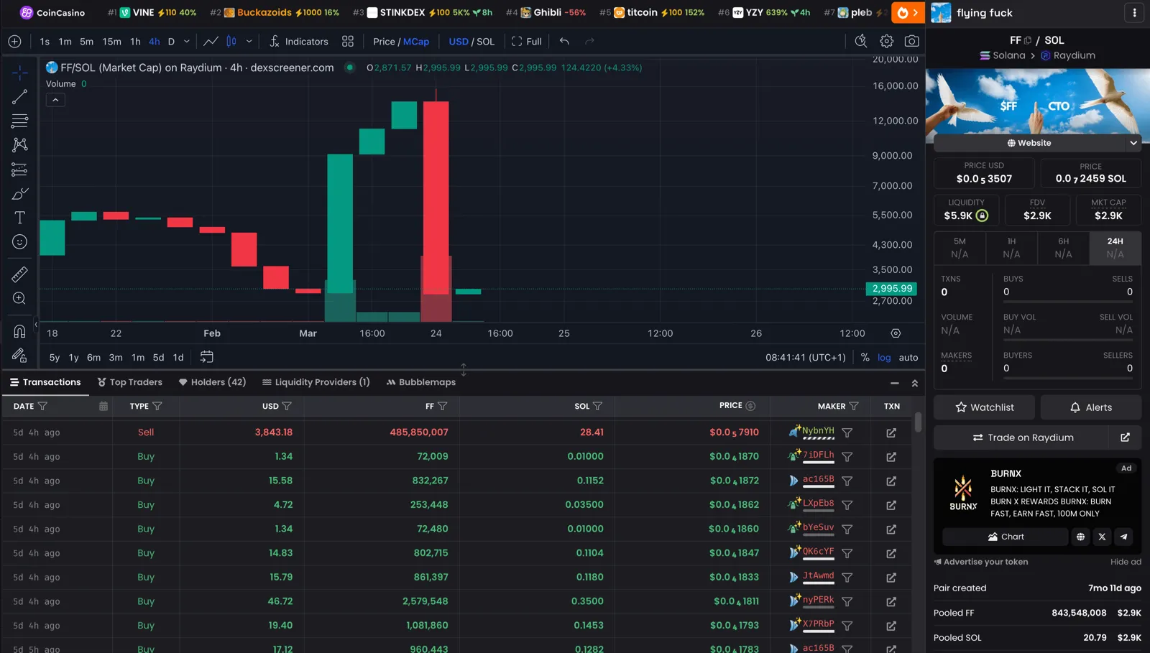This screenshot has height=653, width=1150.
Task: Click the Alerts button
Action: click(1090, 407)
